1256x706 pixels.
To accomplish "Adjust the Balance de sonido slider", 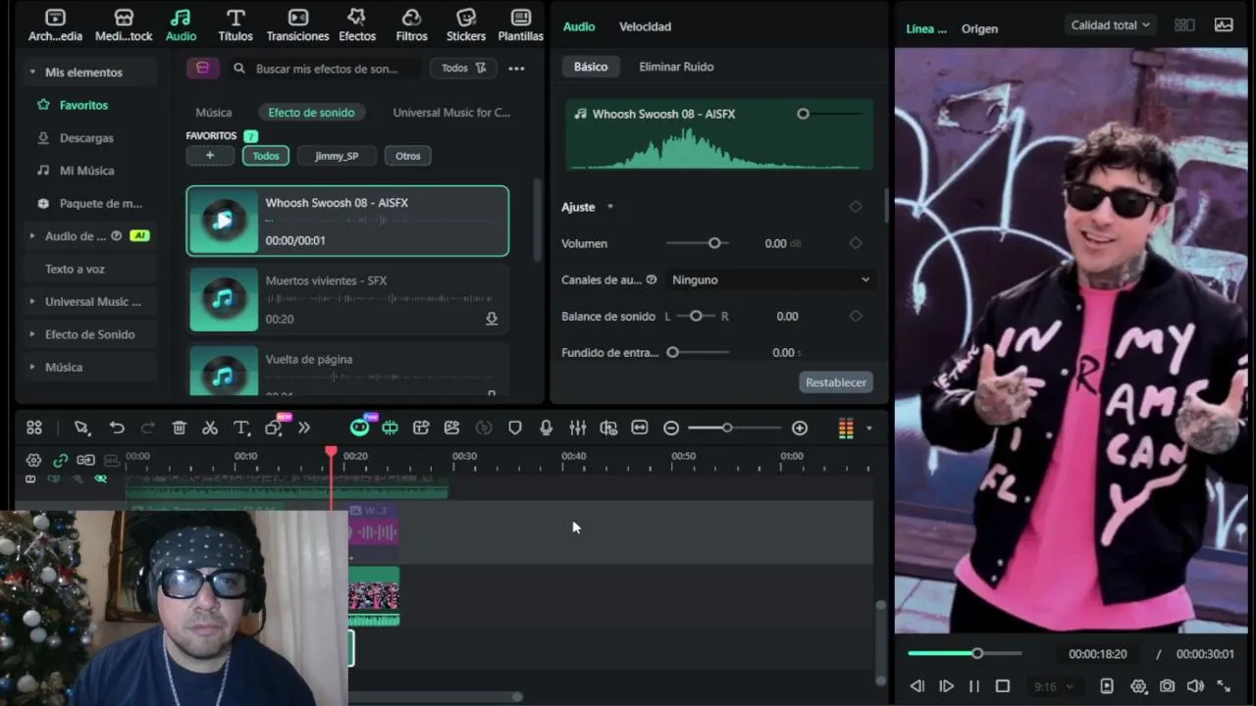I will pos(696,317).
